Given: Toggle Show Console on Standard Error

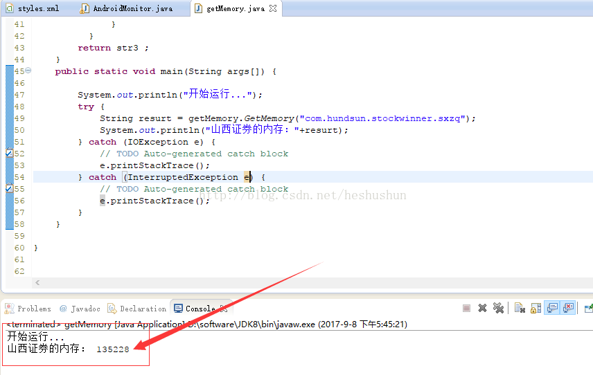Looking at the screenshot, I should pyautogui.click(x=569, y=309).
